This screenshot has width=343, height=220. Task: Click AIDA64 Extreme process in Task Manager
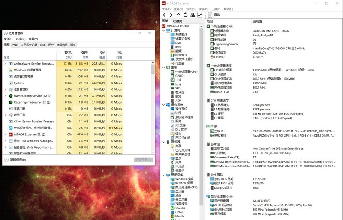coord(63,134)
